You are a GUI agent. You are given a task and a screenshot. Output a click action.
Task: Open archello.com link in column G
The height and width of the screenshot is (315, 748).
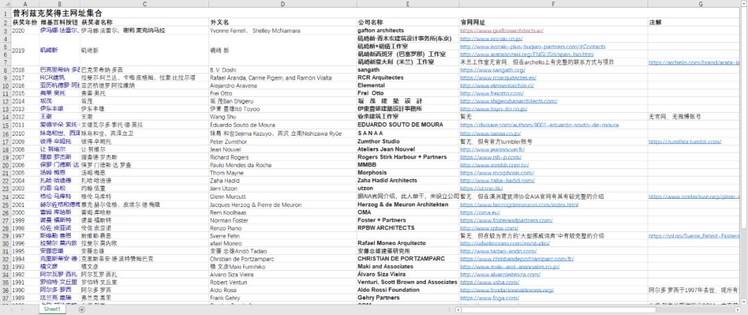pos(694,62)
